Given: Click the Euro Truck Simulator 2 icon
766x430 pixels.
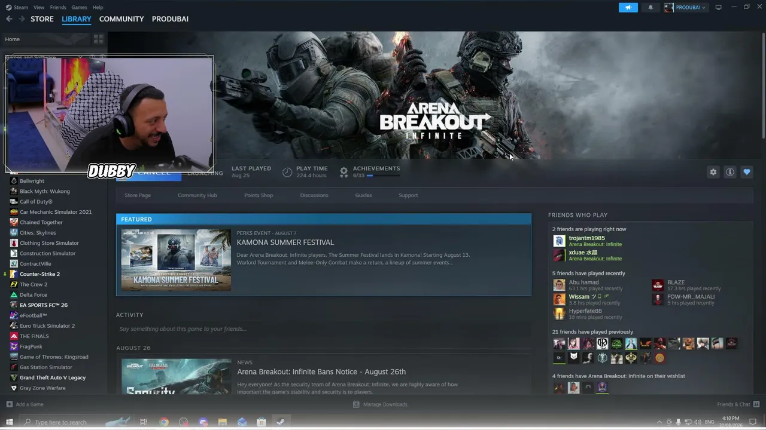Looking at the screenshot, I should click(14, 326).
